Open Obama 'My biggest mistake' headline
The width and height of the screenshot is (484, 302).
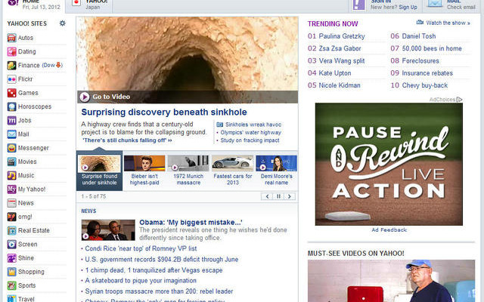pyautogui.click(x=191, y=222)
